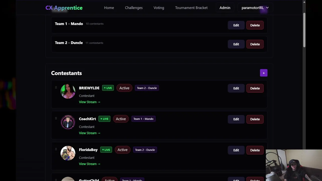Click drag handle beside BRIEWYLDE
The width and height of the screenshot is (322, 181).
coord(56,87)
